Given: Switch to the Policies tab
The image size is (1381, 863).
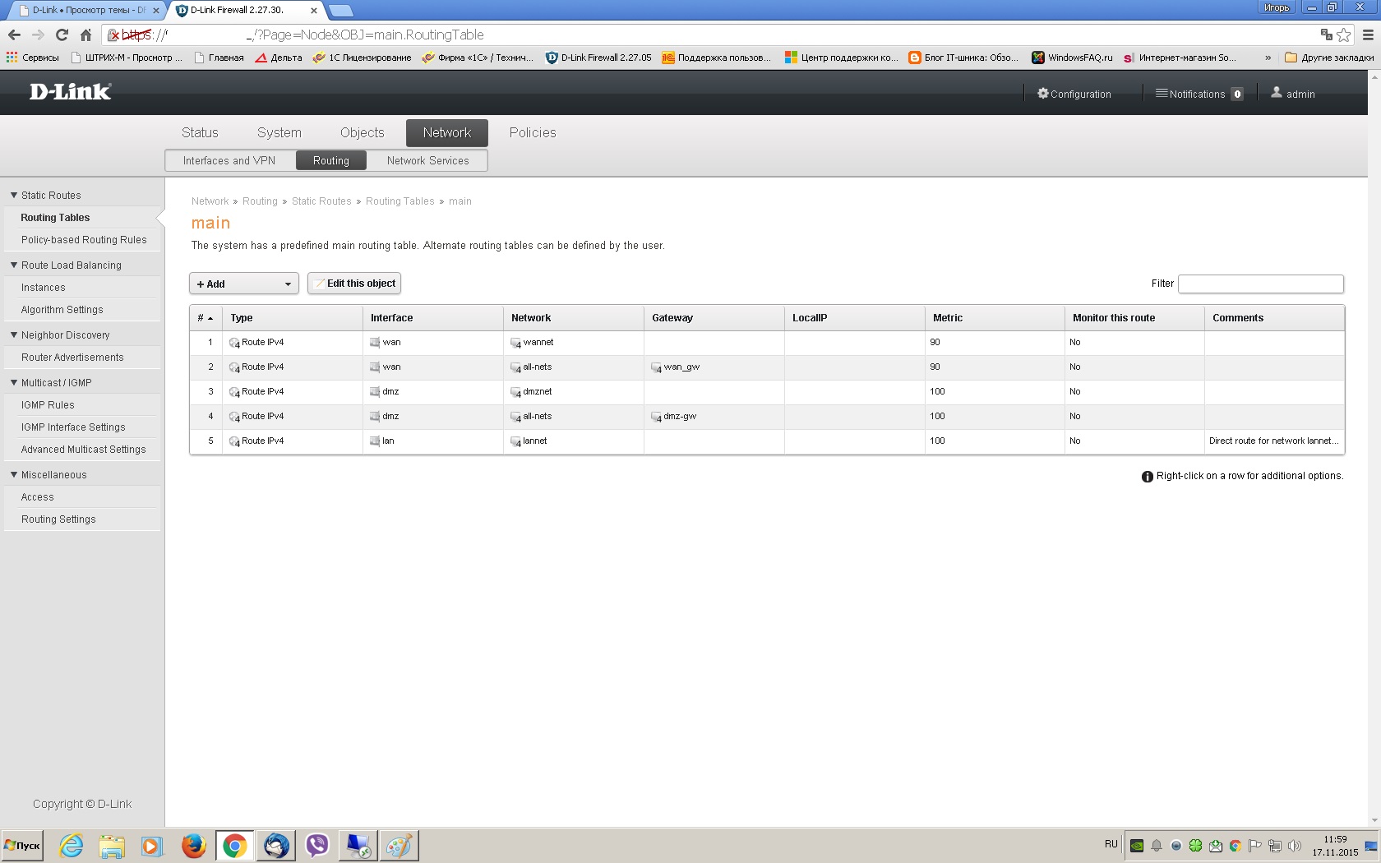Looking at the screenshot, I should point(532,132).
